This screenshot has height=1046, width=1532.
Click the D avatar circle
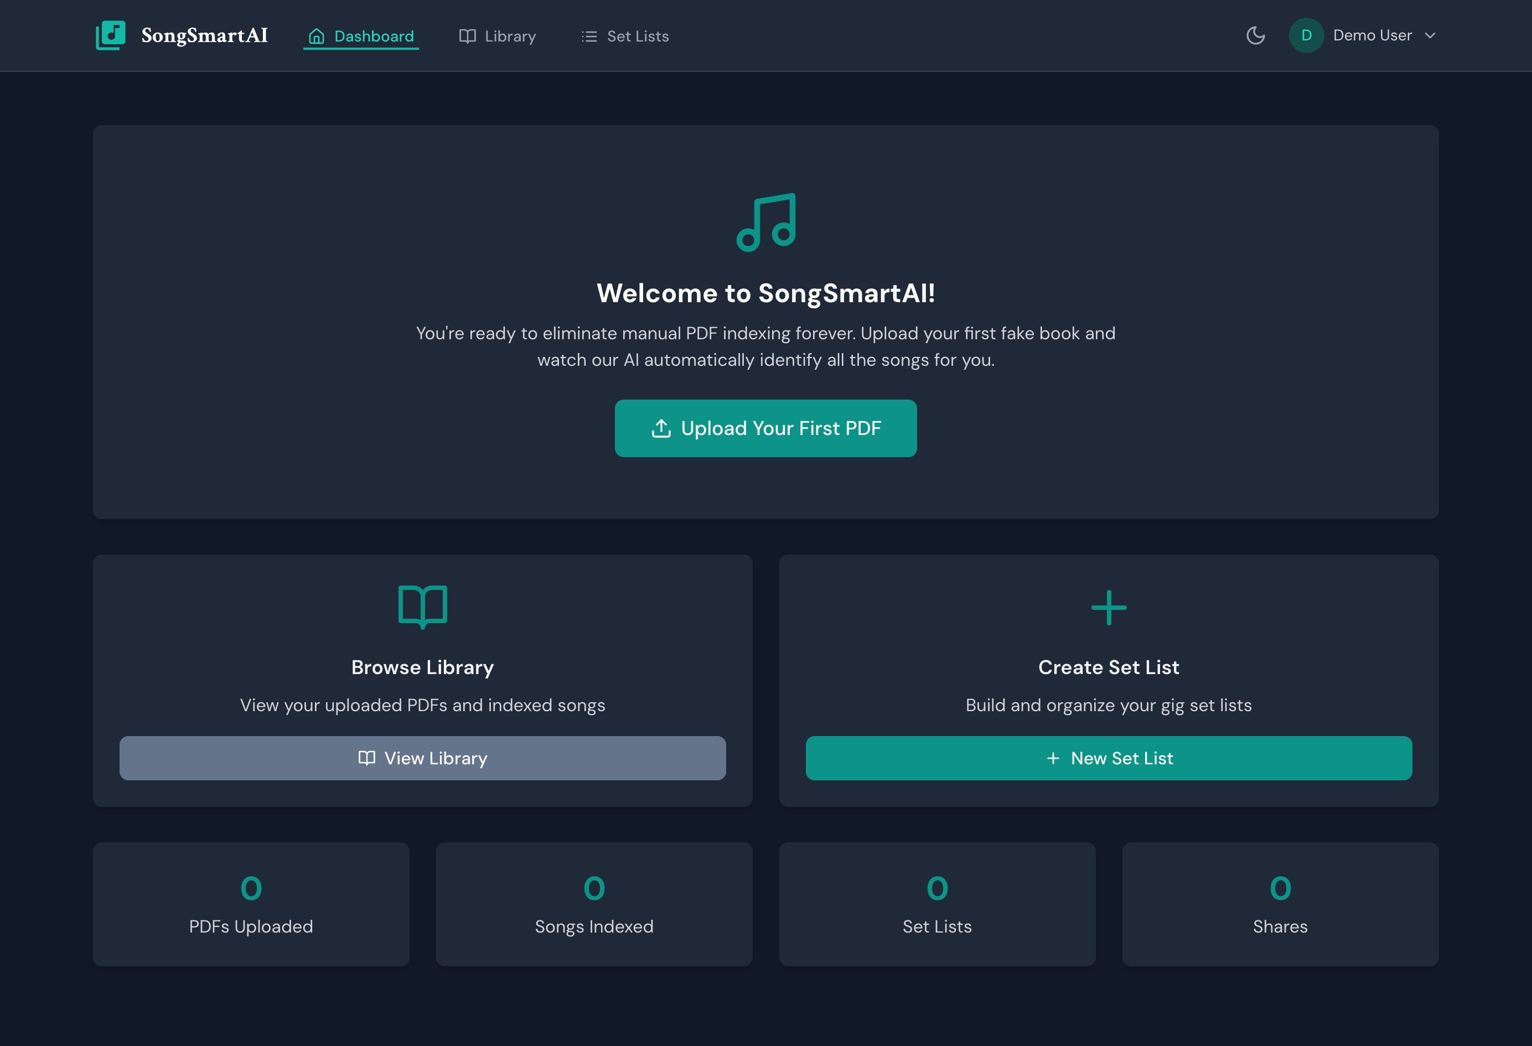click(x=1307, y=35)
